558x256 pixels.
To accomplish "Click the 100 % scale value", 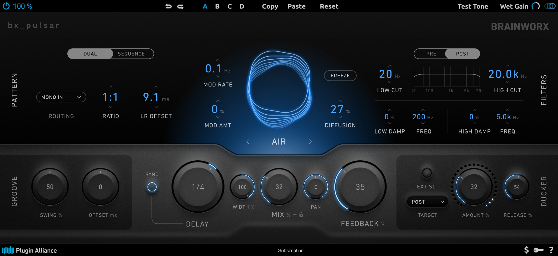I will (x=22, y=6).
